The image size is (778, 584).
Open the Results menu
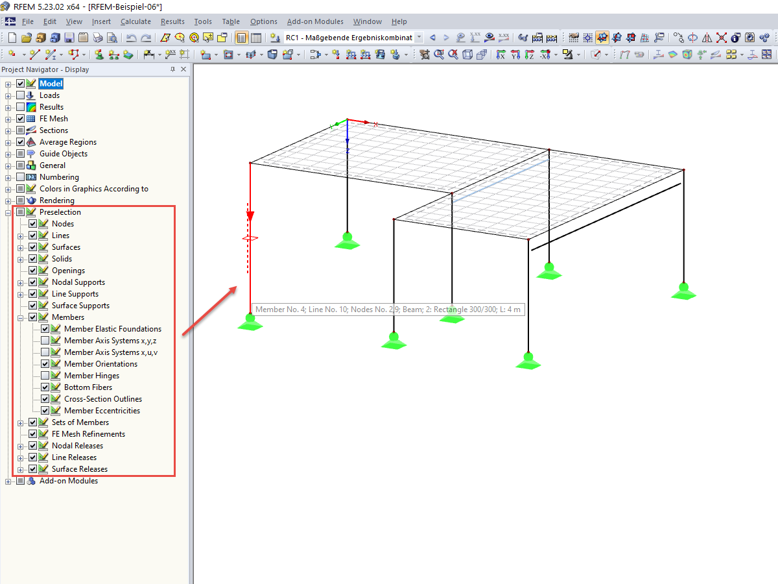point(172,21)
